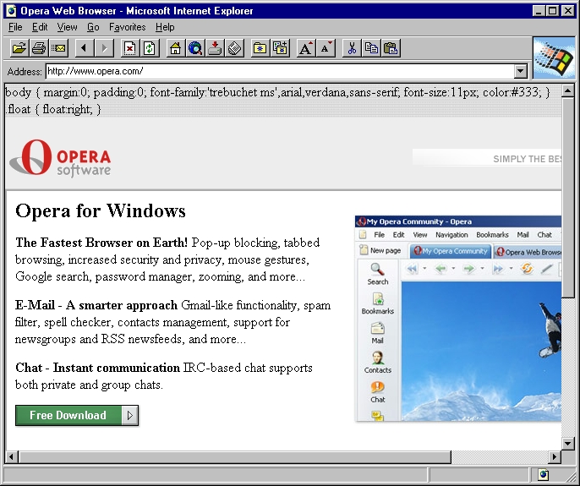Click the horizontal scrollbar thumb
Screen dimensions: 580x486
click(234, 456)
